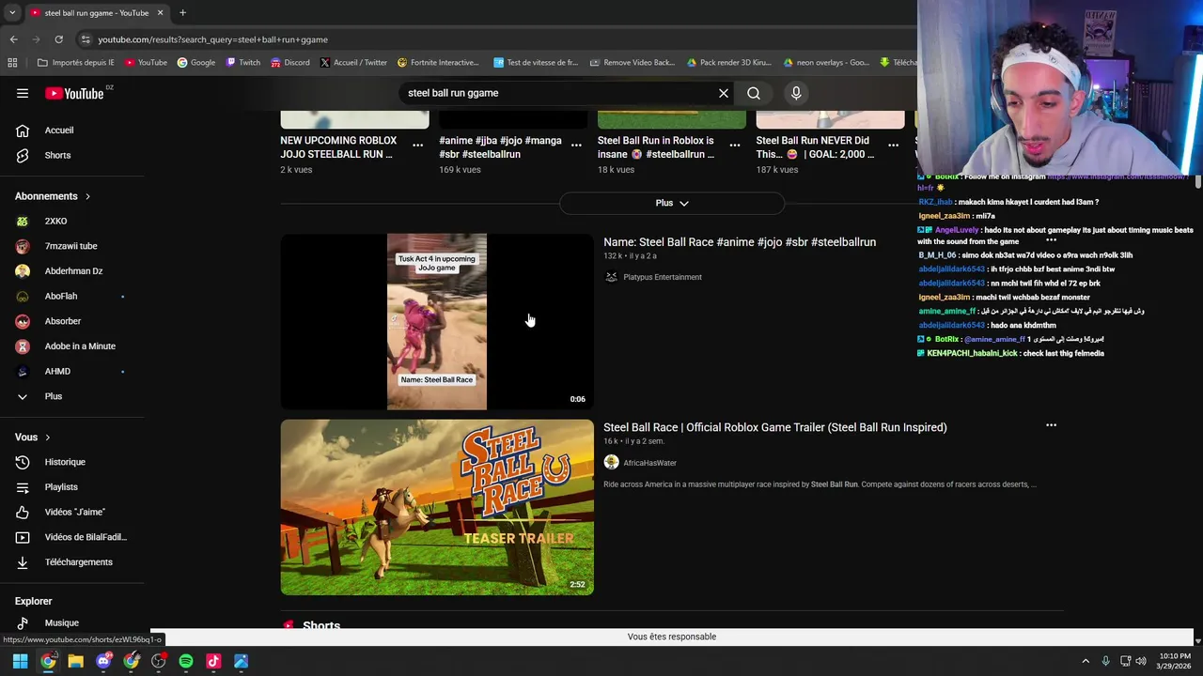The image size is (1203, 676).
Task: Open the Chrome tab search dropdown
Action: point(12,13)
